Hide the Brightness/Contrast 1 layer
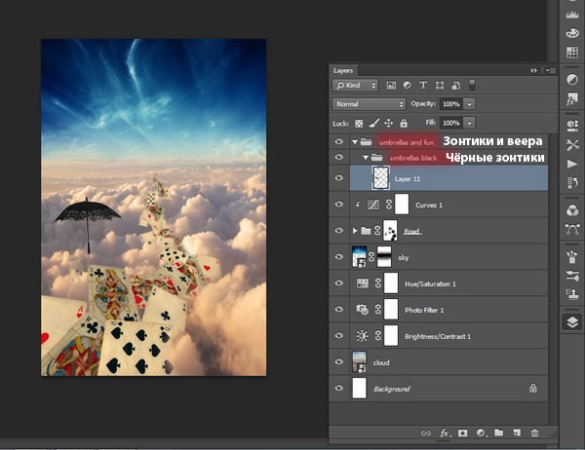585x450 pixels. 338,335
